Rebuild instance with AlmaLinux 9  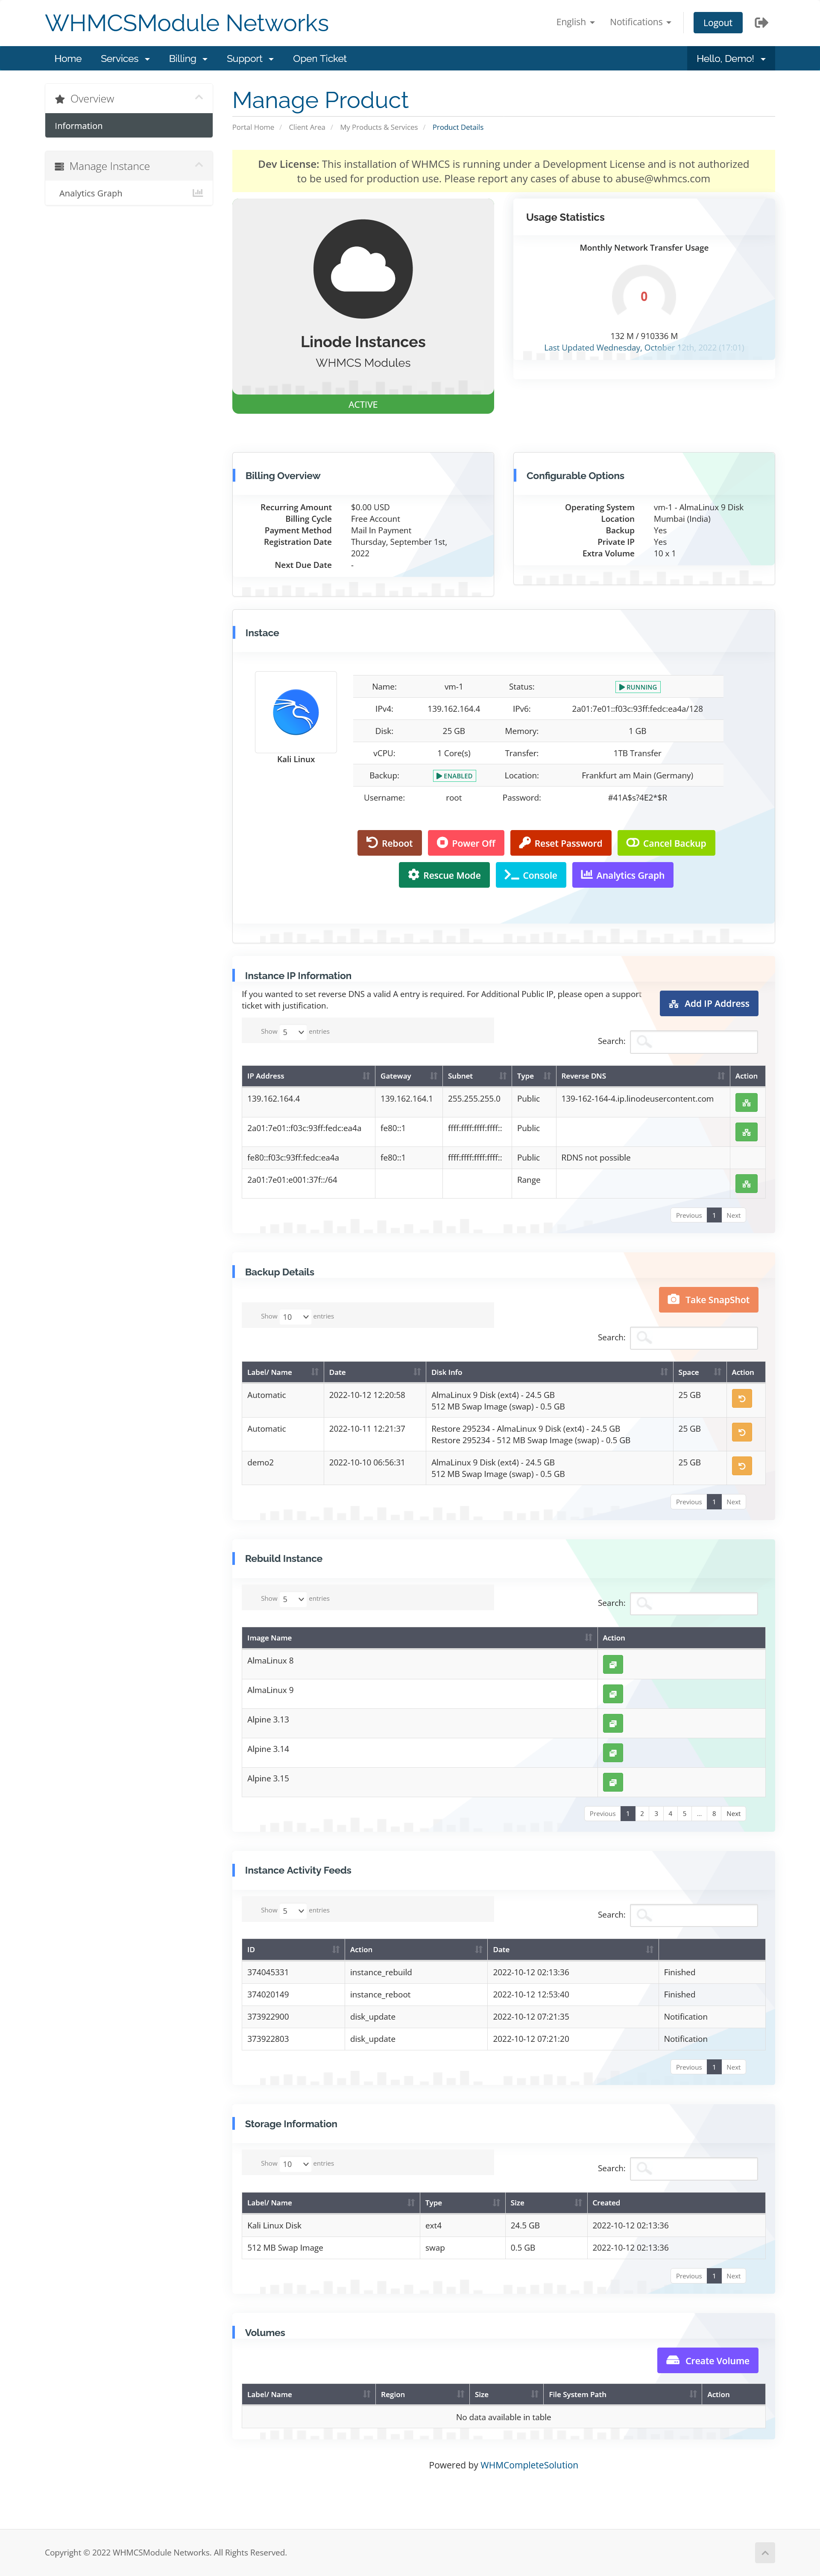coord(613,1693)
